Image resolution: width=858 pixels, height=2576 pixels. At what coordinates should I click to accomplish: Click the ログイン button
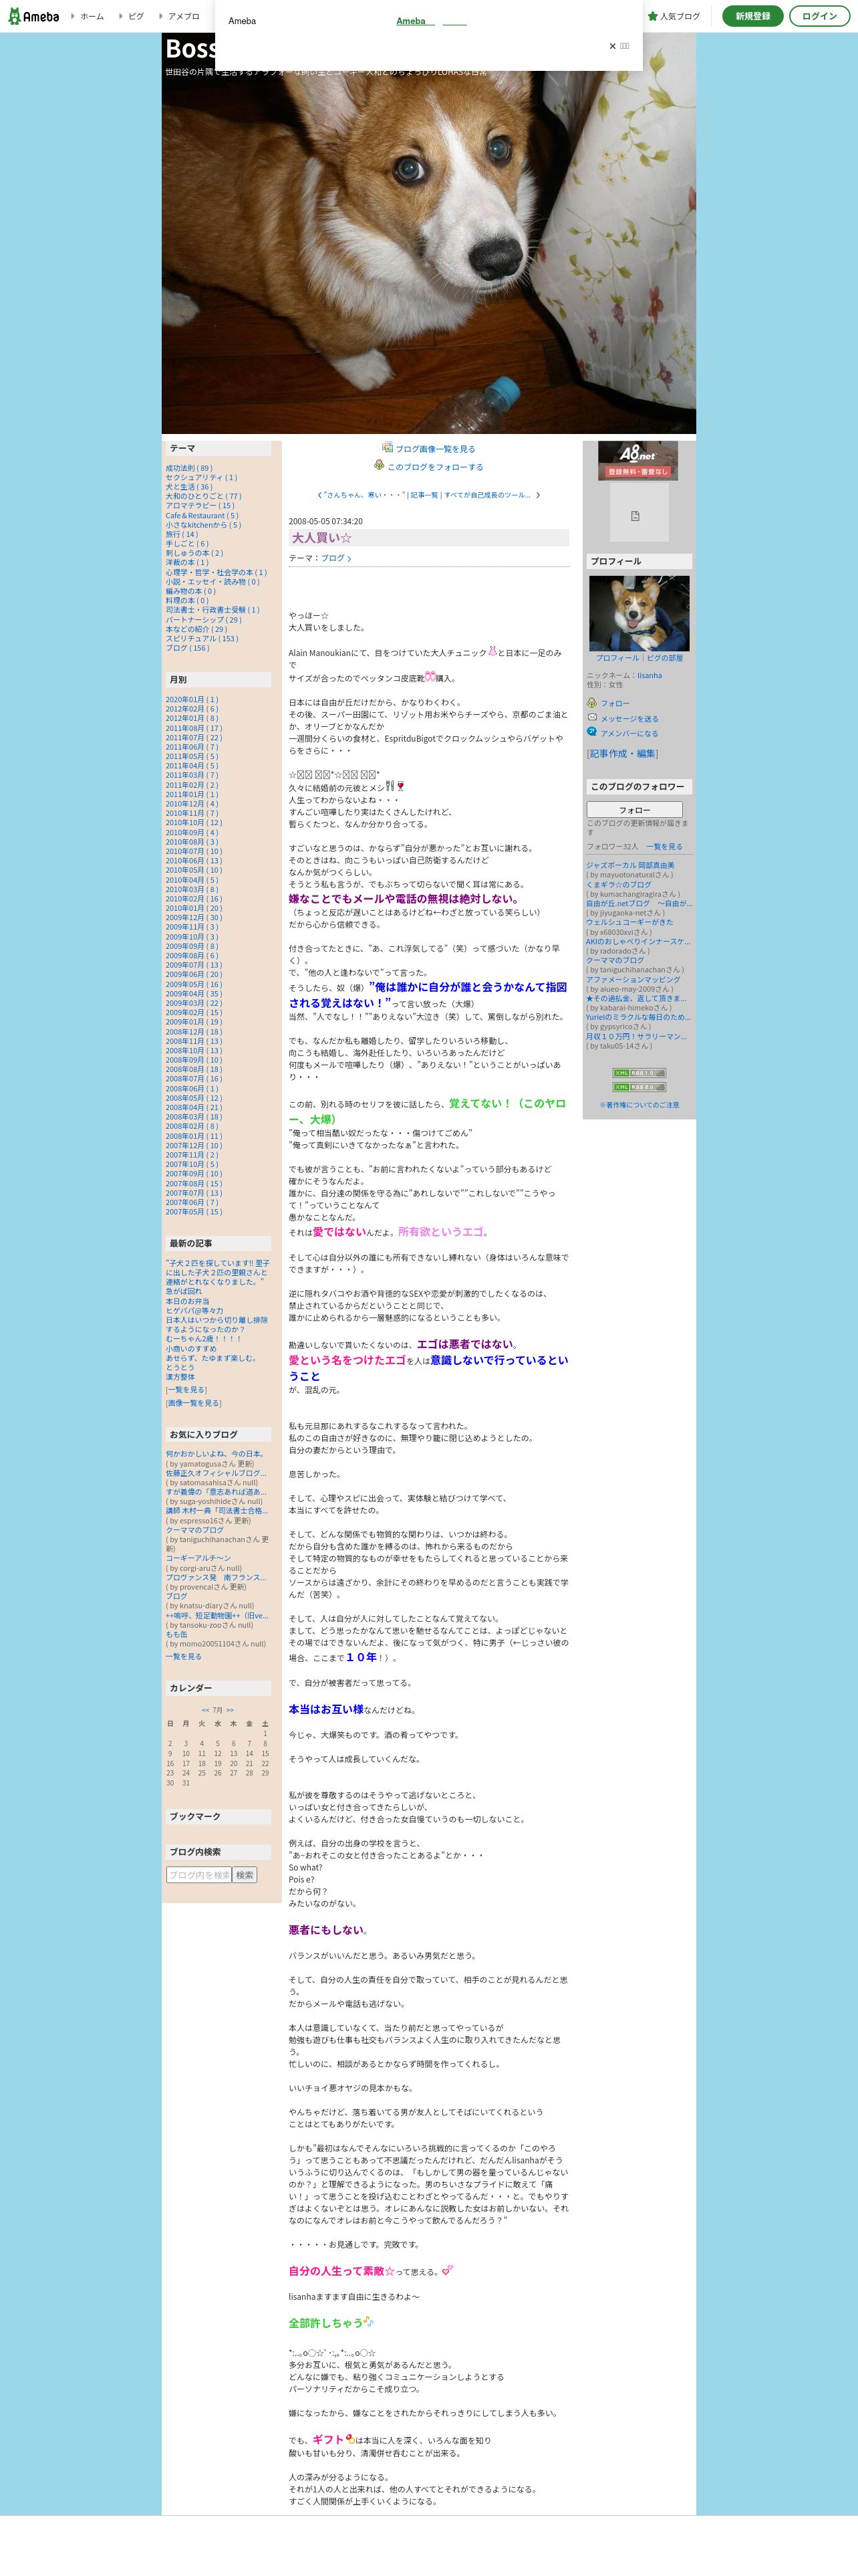pos(819,16)
